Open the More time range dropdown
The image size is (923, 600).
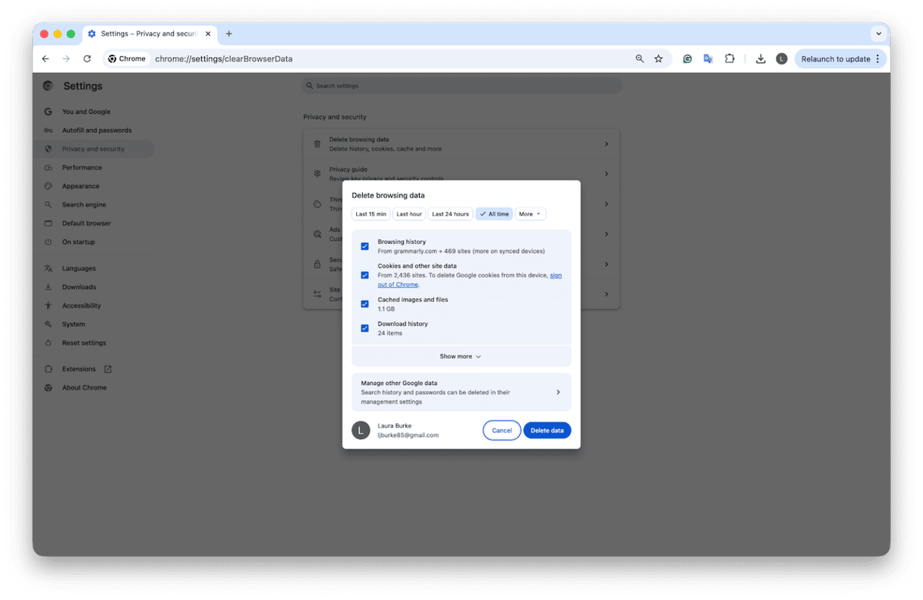tap(530, 213)
